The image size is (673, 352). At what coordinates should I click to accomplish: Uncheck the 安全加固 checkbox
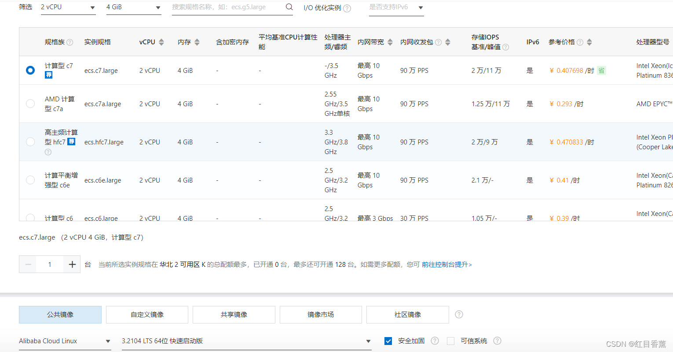pyautogui.click(x=388, y=341)
